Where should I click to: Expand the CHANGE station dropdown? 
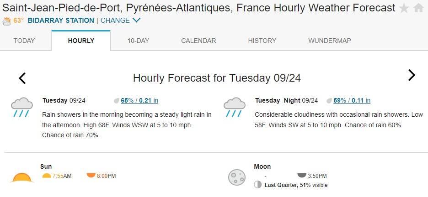(120, 21)
